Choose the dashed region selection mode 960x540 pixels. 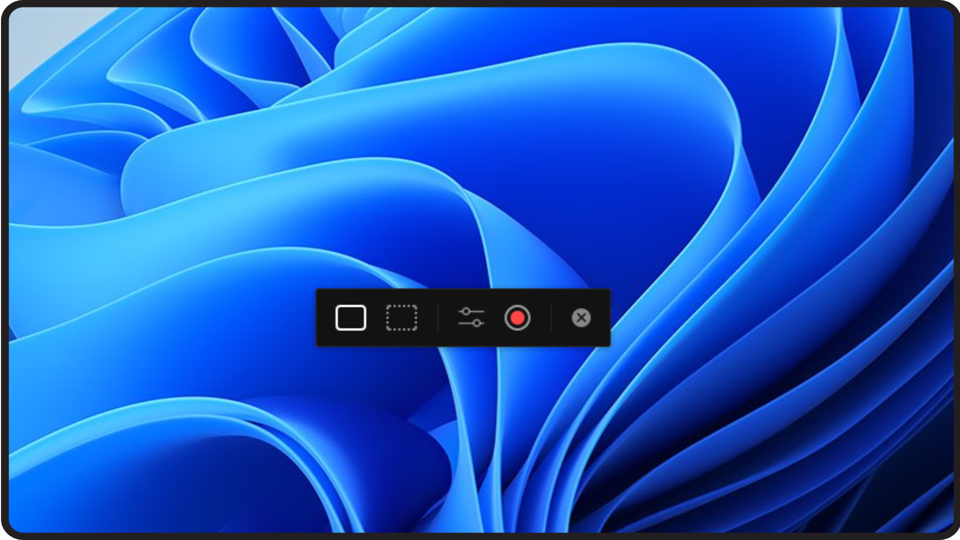pos(401,318)
